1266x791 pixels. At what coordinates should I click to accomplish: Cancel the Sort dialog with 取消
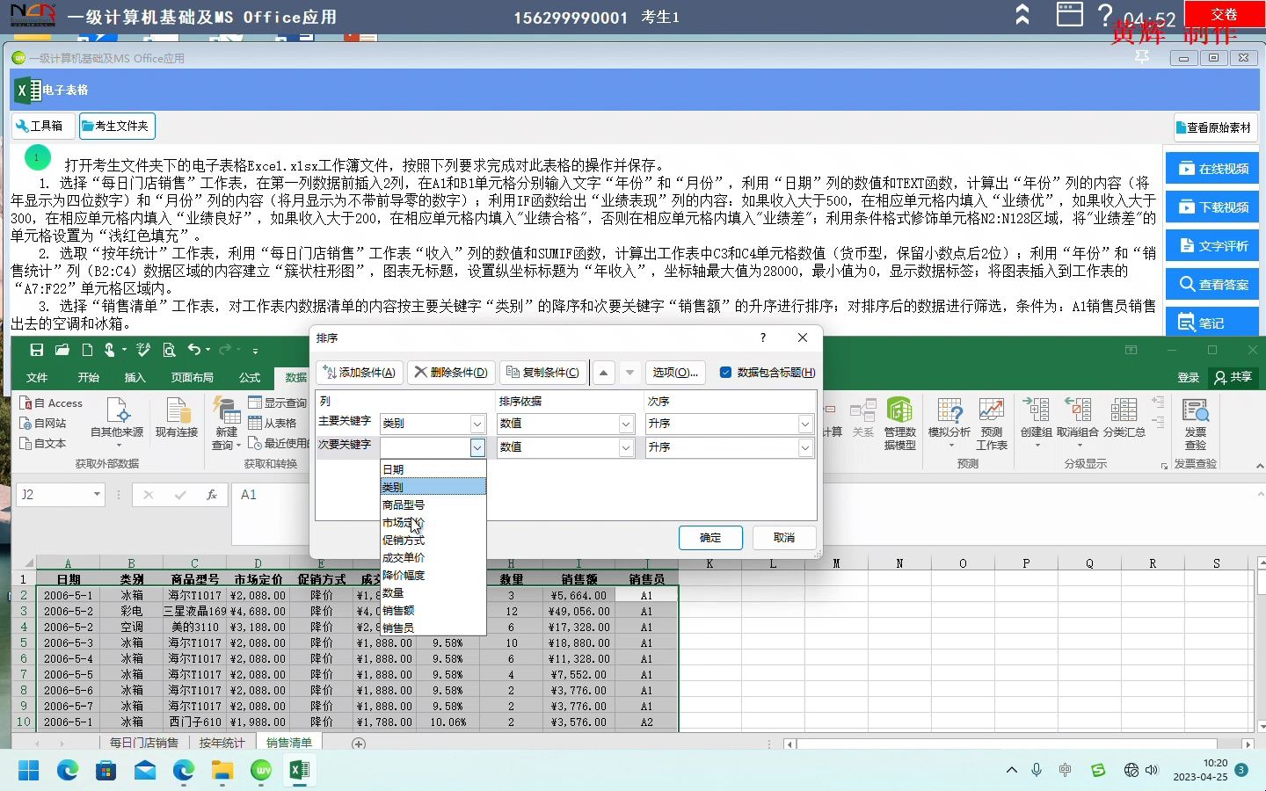(784, 538)
